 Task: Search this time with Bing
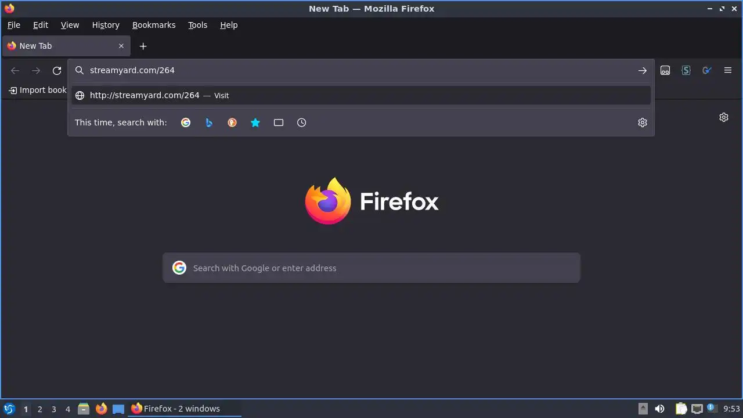point(209,122)
